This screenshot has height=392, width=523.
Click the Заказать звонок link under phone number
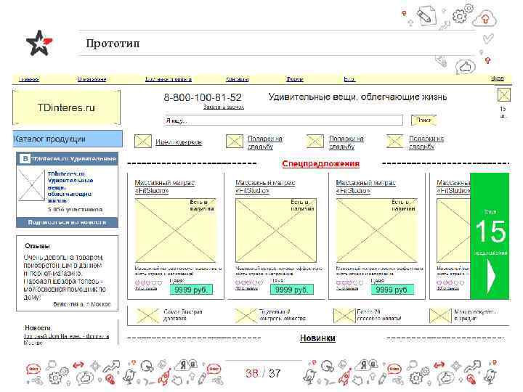(x=224, y=107)
